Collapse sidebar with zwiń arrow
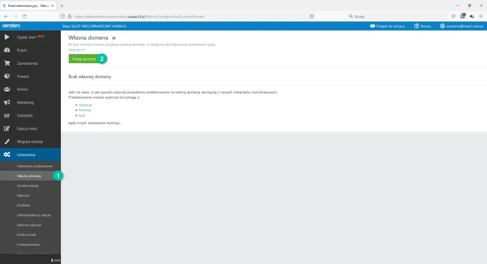487x264 pixels. [56, 260]
